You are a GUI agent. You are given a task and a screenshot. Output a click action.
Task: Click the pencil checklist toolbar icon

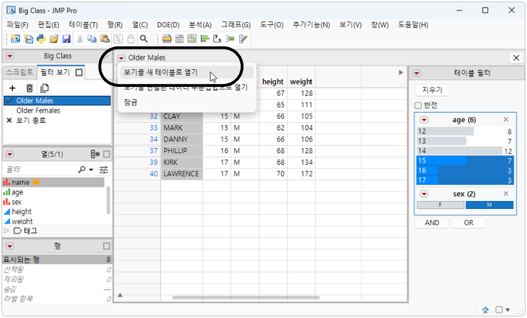(243, 39)
